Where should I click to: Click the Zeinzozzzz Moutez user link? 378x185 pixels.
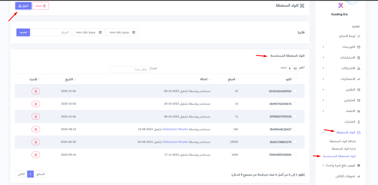click(x=175, y=129)
